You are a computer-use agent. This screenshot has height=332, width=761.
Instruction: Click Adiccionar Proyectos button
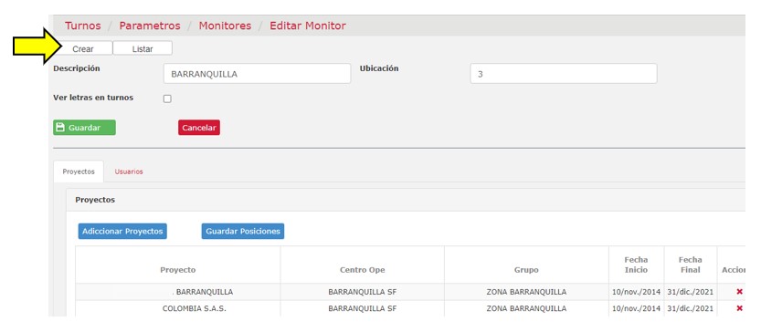[122, 231]
